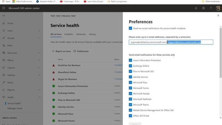
Task: Click the Skype for Business warning icon
Action: tap(53, 79)
